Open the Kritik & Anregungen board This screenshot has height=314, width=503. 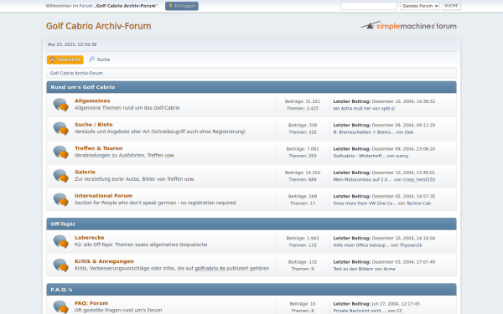tap(104, 261)
